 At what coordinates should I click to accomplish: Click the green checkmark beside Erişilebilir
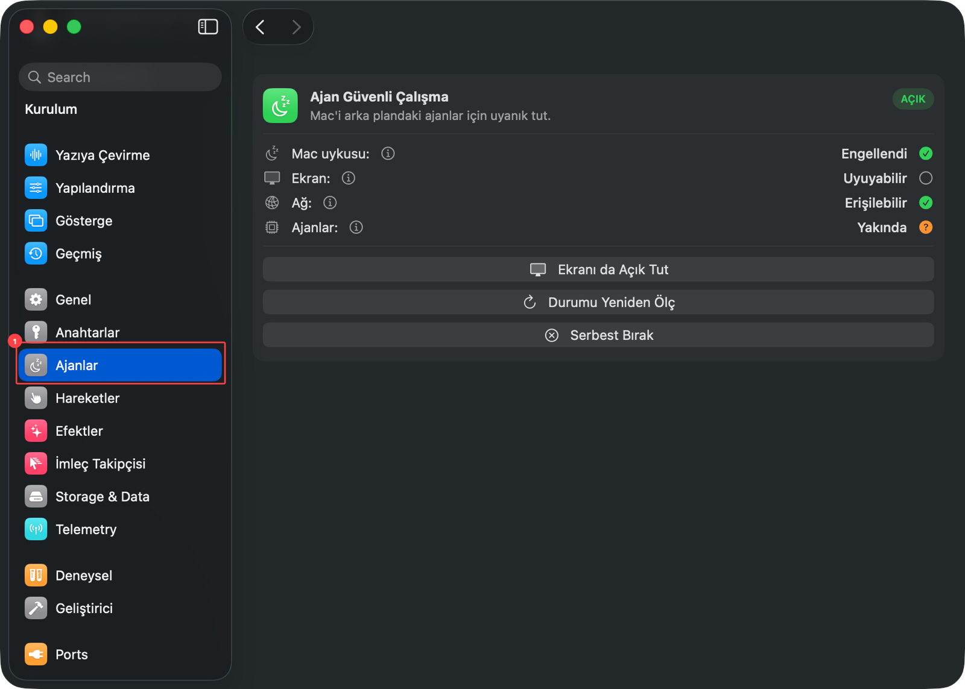click(926, 203)
